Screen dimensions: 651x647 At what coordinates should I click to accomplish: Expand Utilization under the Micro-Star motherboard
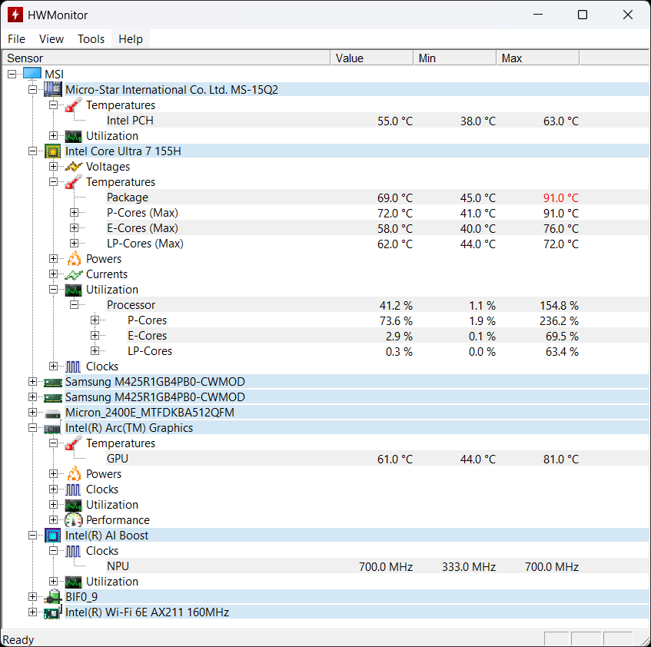point(53,136)
